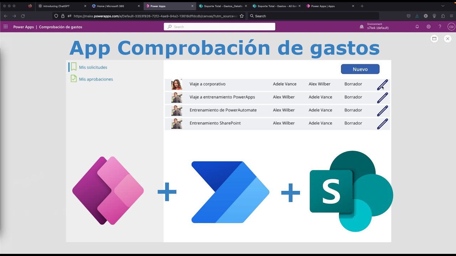
Task: Click Adele Vance's photo in first row
Action: [177, 84]
